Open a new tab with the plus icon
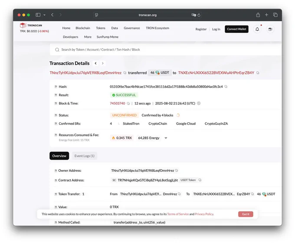 pos(266,15)
